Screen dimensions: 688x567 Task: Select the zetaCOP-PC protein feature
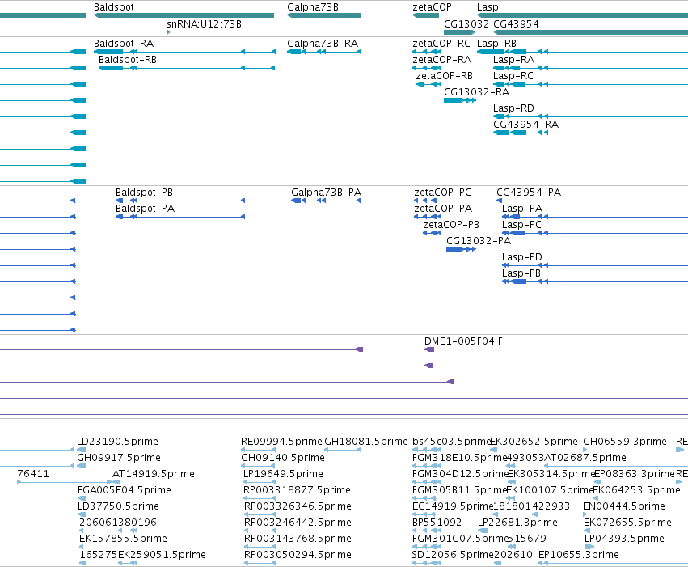click(x=425, y=201)
